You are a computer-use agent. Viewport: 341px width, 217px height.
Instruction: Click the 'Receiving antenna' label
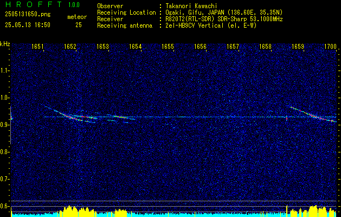tap(125, 26)
